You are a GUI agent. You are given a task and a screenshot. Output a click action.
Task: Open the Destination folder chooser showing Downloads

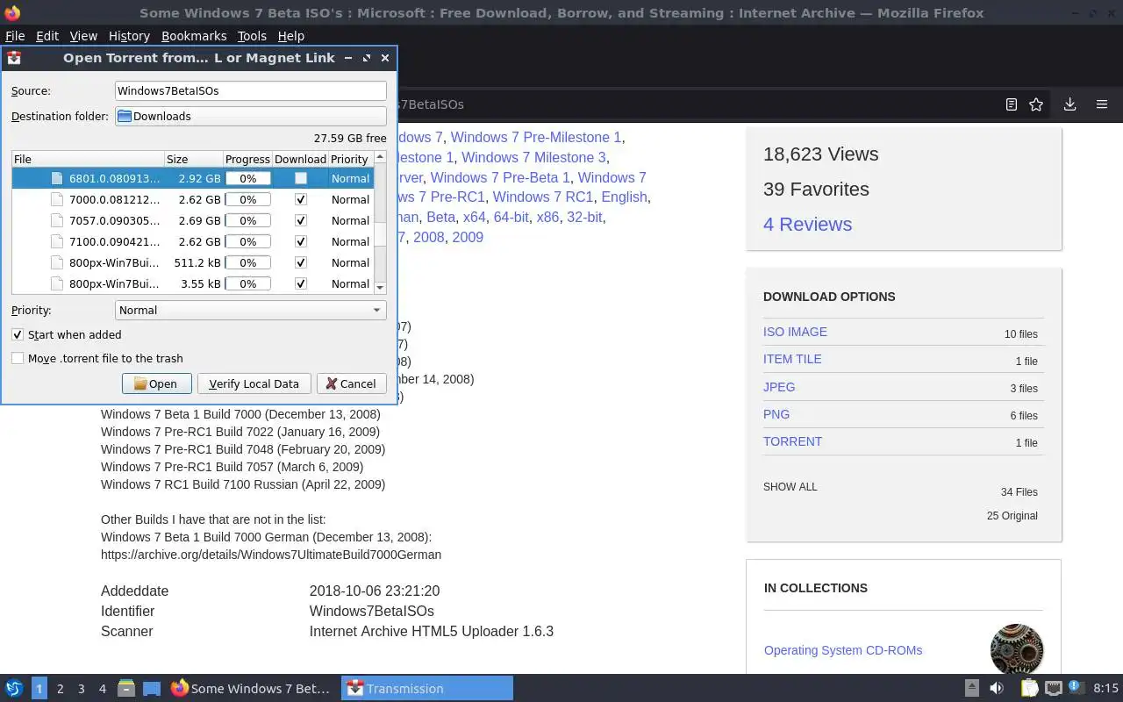click(x=251, y=116)
